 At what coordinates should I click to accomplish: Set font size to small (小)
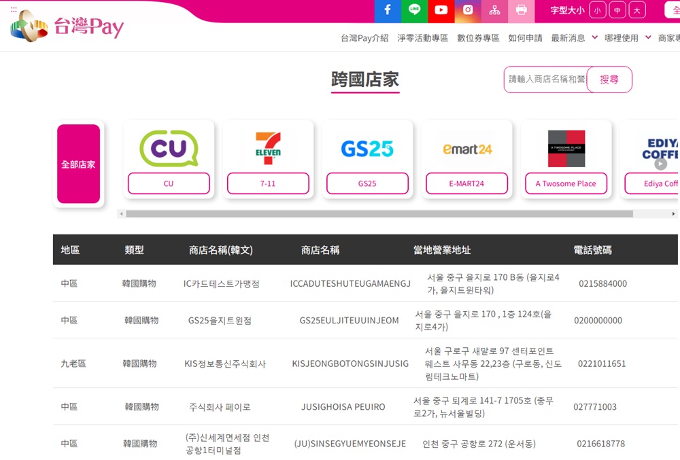pos(597,10)
